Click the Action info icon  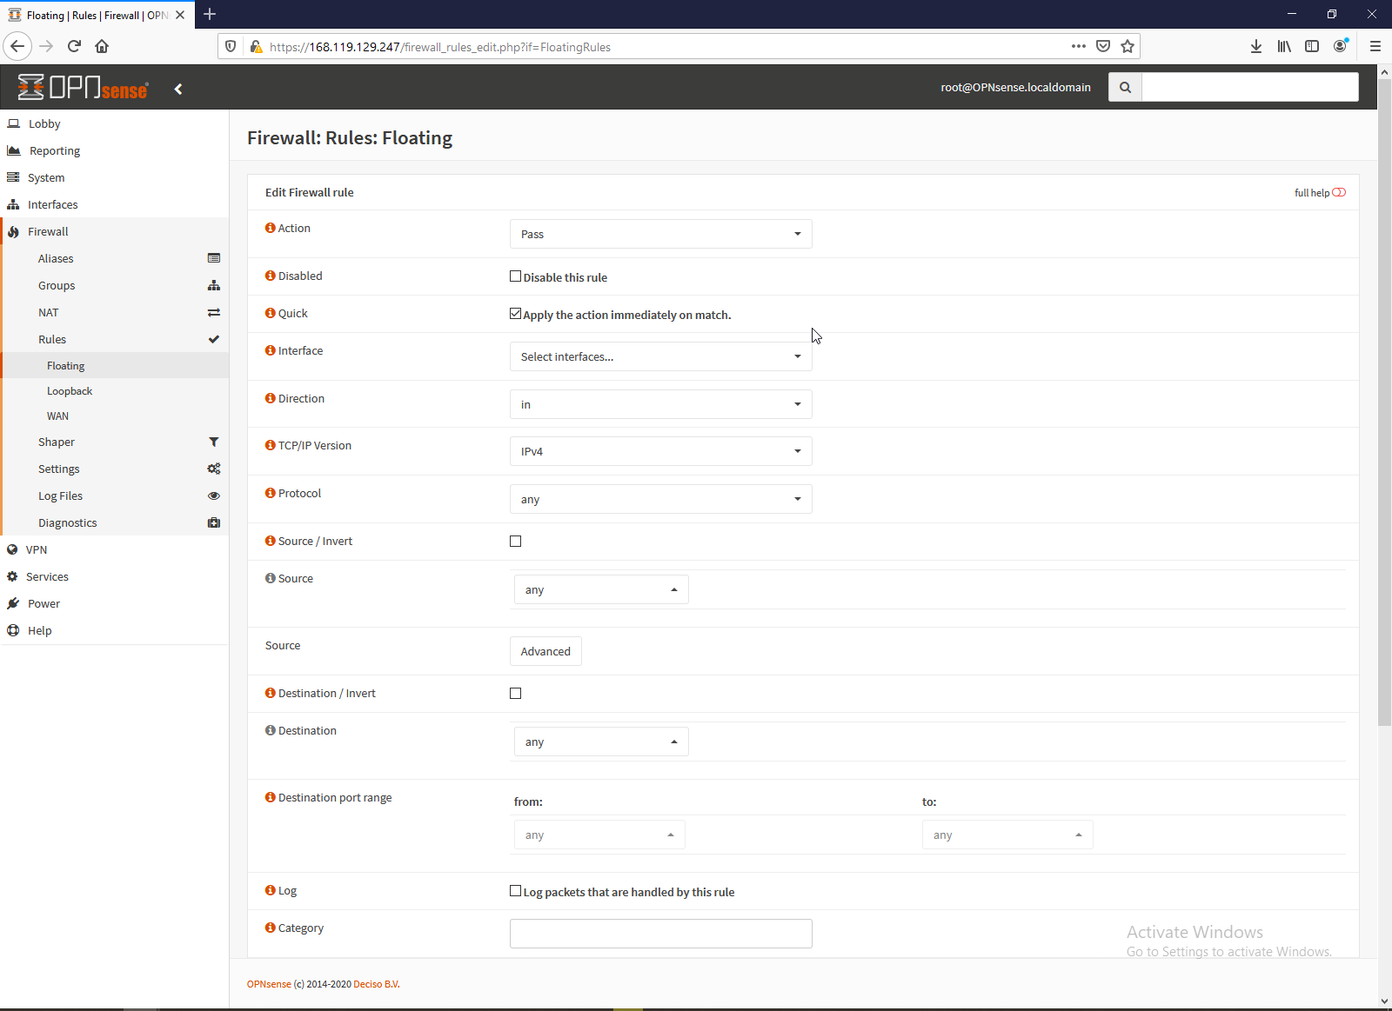271,228
